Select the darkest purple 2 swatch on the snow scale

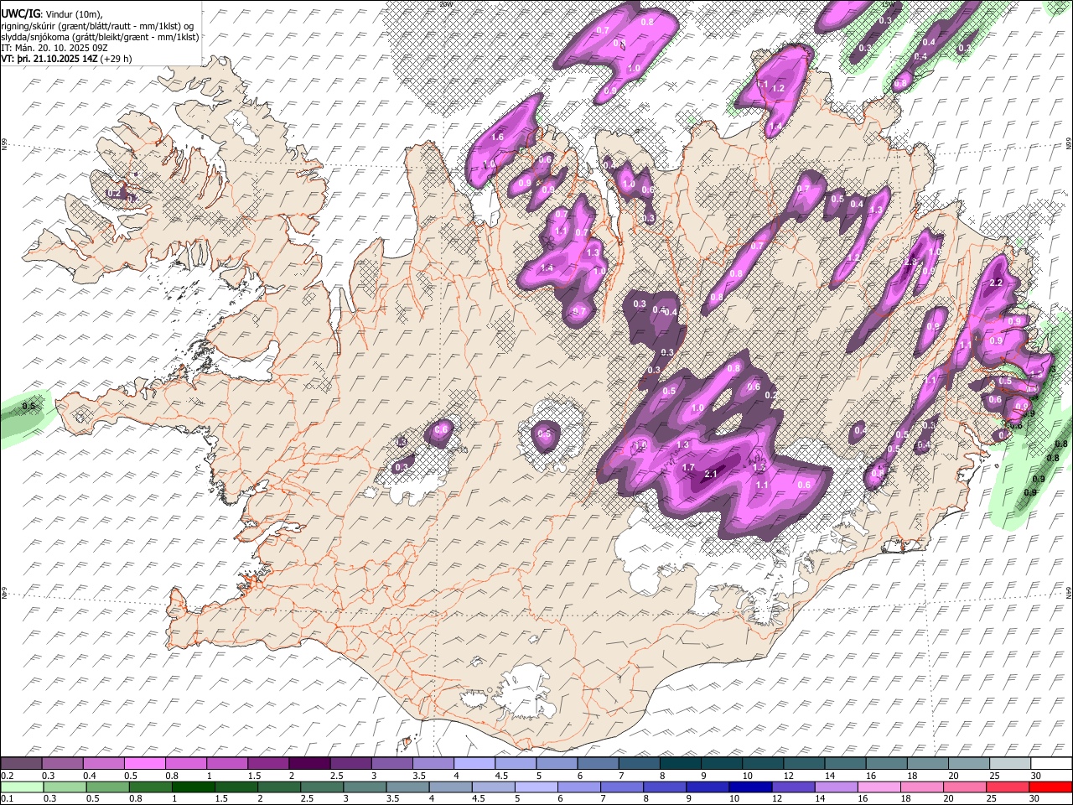point(308,763)
